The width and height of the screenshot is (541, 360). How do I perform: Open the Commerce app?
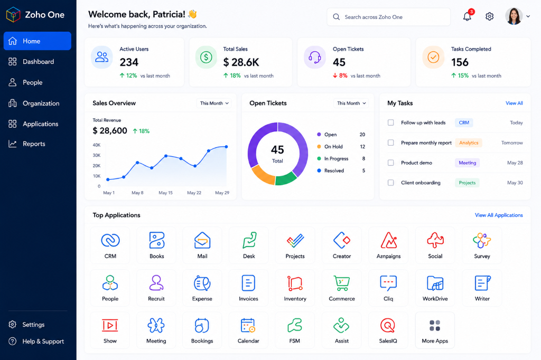342,288
